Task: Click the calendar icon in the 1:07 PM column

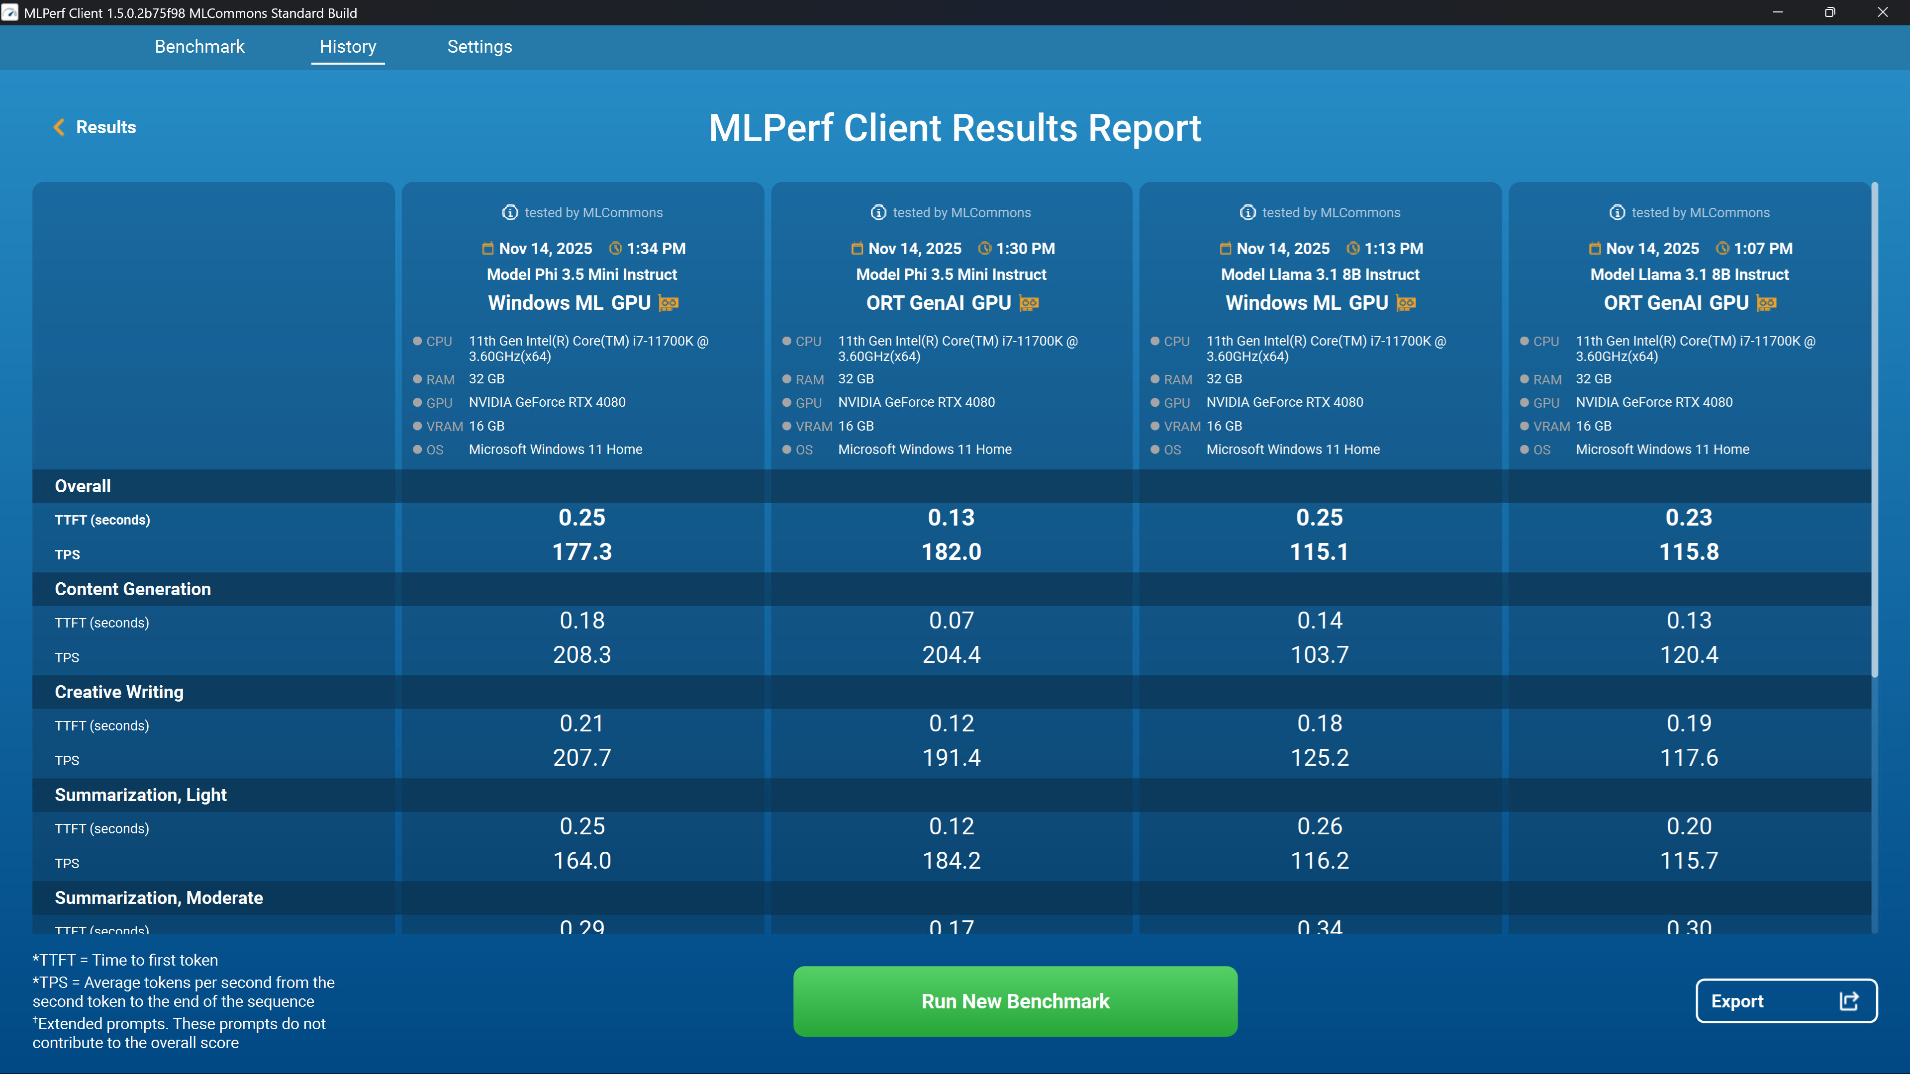Action: (1595, 248)
